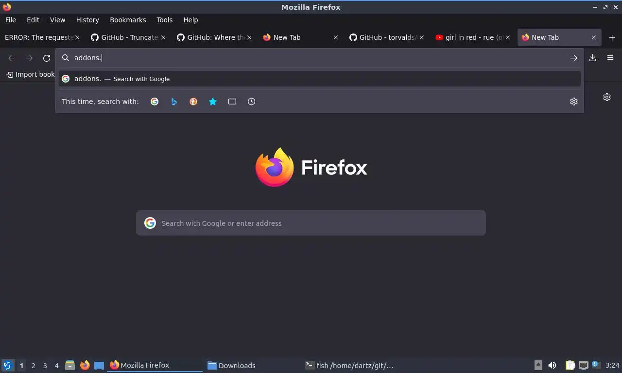Screen dimensions: 622x373
Task: Click the Go arrow in address bar
Action: pos(574,58)
